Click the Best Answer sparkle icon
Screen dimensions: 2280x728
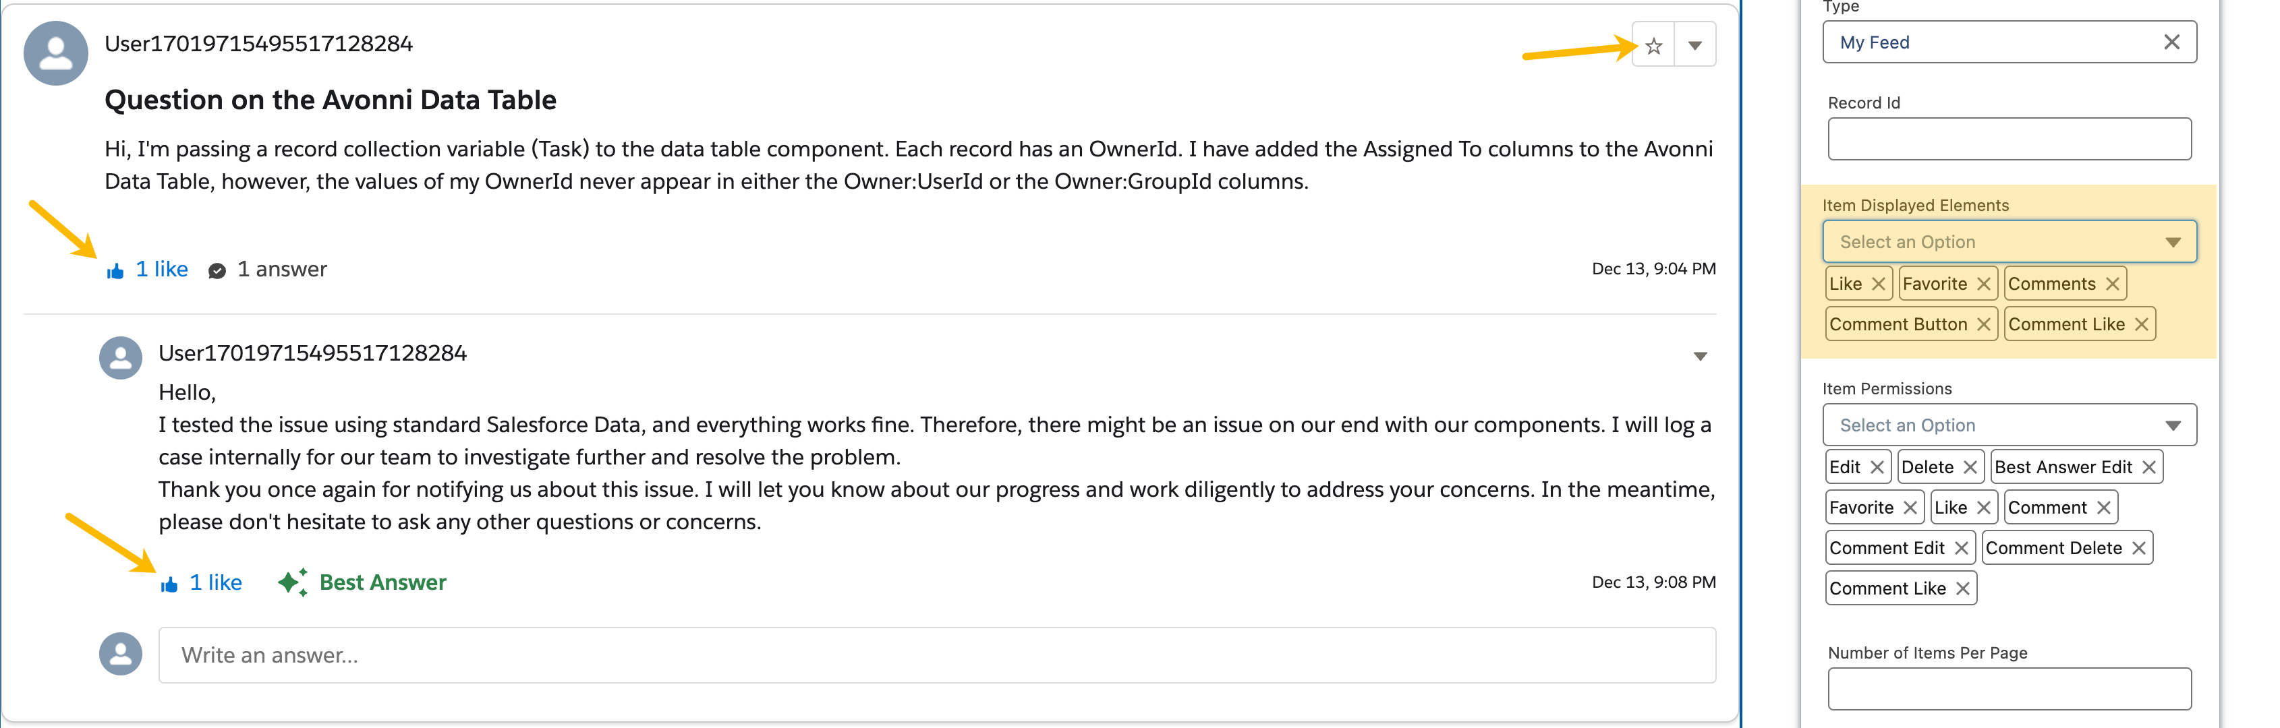click(x=292, y=582)
